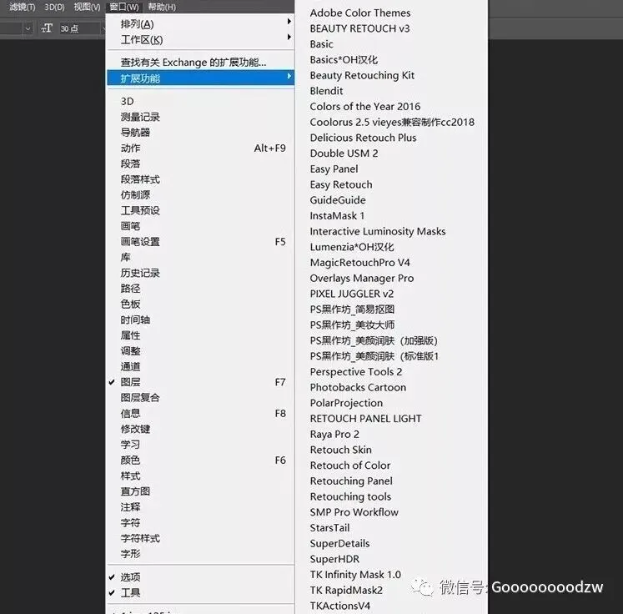The width and height of the screenshot is (623, 614).
Task: Open the 滤镜(T) menu
Action: (x=23, y=8)
